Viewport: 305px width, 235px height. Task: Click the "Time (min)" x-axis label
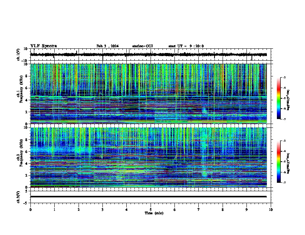click(x=154, y=213)
